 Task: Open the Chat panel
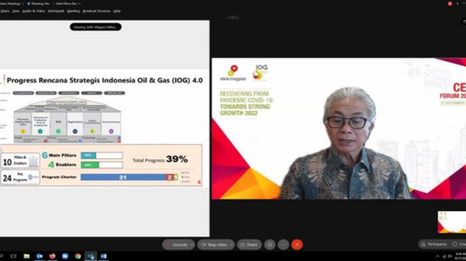[459, 244]
